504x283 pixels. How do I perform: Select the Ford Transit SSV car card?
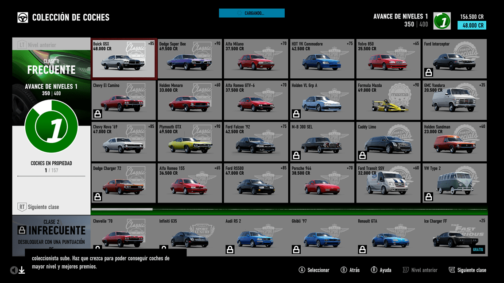[388, 183]
